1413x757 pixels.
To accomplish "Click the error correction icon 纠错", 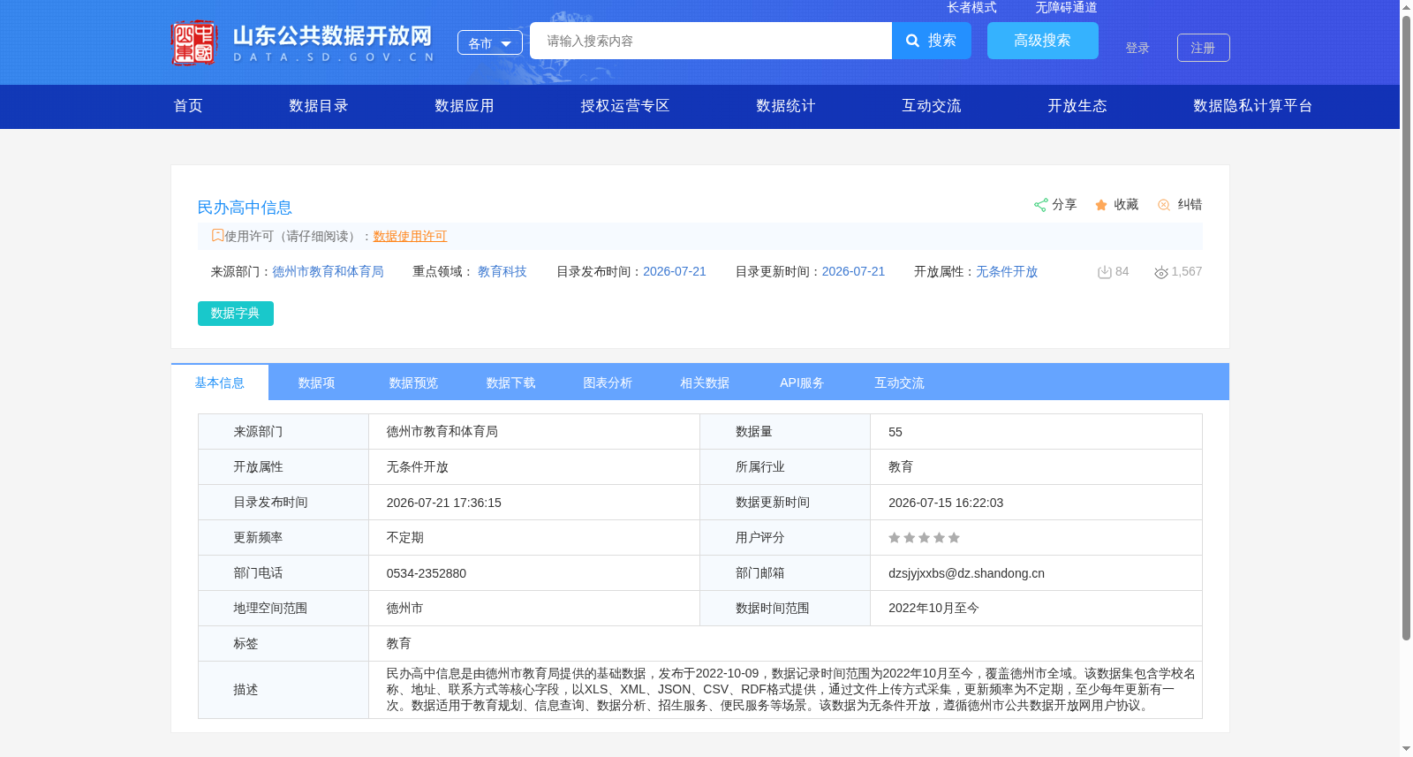I will pos(1164,205).
